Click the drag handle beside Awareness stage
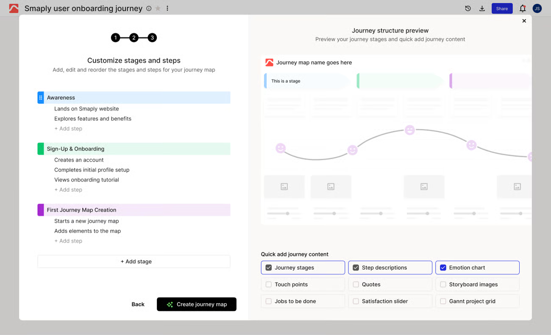Viewport: 551px width, 335px height. pyautogui.click(x=40, y=97)
